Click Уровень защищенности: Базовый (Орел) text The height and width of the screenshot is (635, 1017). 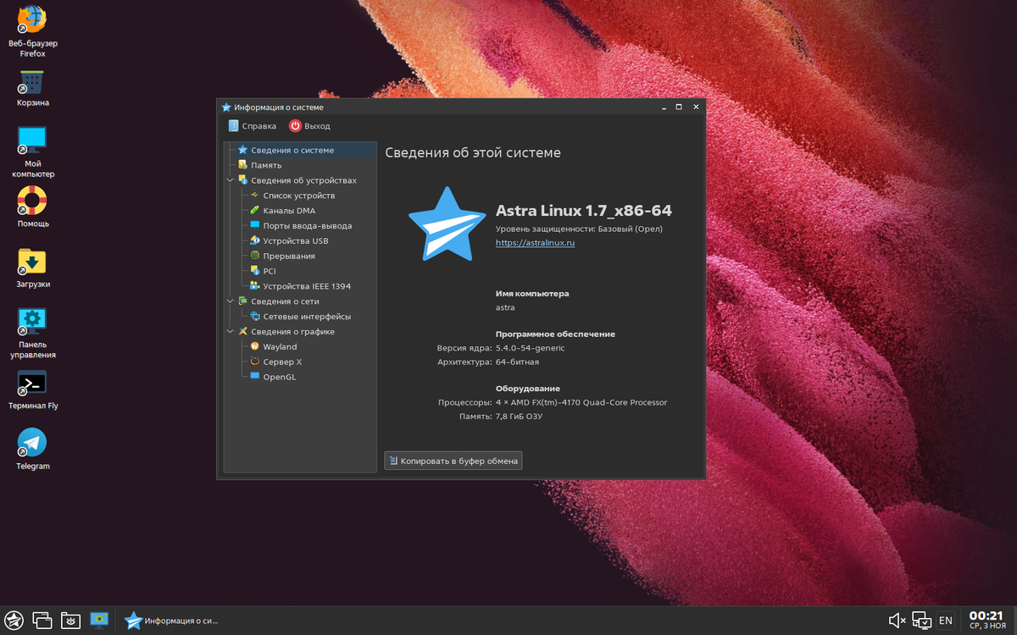point(579,229)
